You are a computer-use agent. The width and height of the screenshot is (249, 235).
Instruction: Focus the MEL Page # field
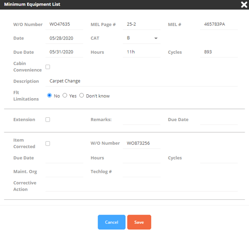tap(141, 24)
